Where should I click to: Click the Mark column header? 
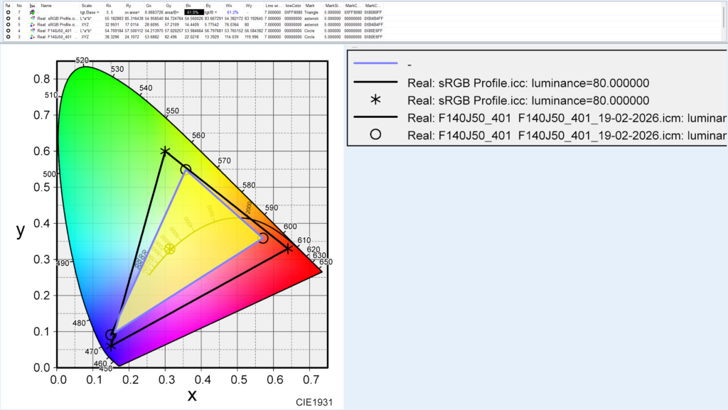(x=310, y=5)
